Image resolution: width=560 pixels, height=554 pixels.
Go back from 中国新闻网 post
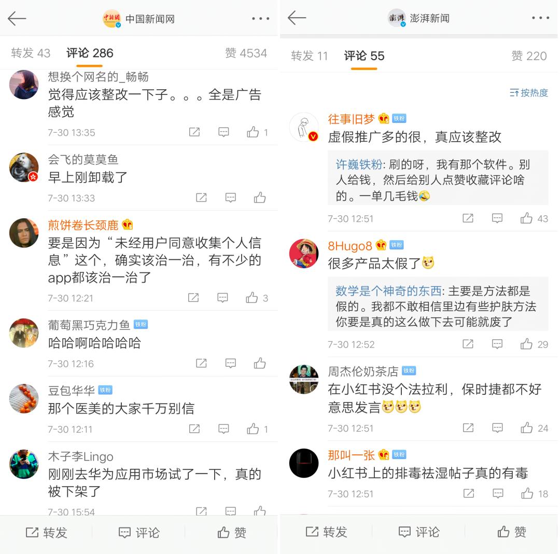click(17, 19)
